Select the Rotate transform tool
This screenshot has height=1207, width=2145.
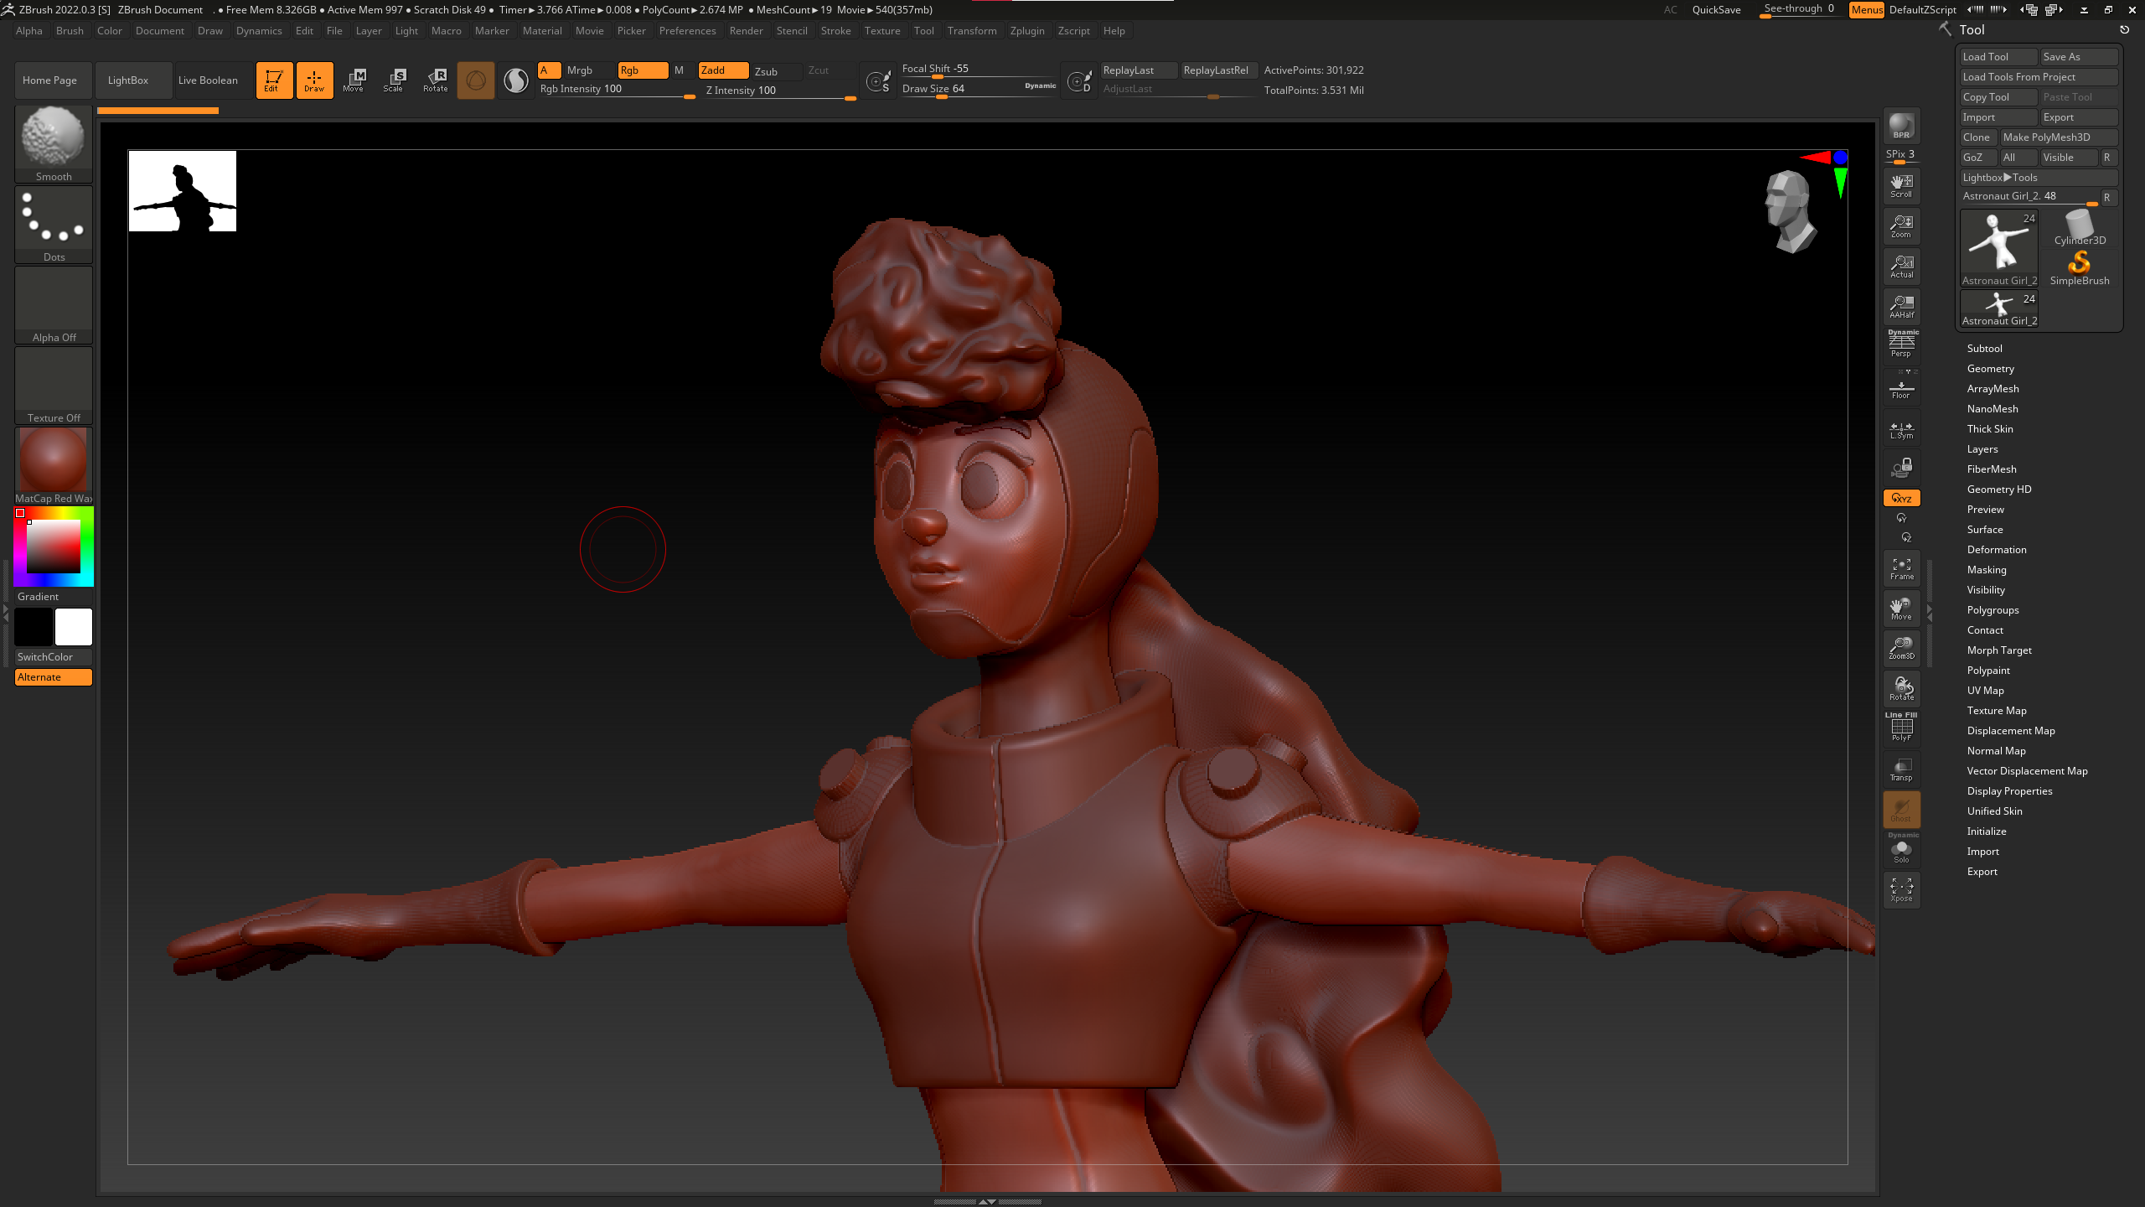(435, 80)
